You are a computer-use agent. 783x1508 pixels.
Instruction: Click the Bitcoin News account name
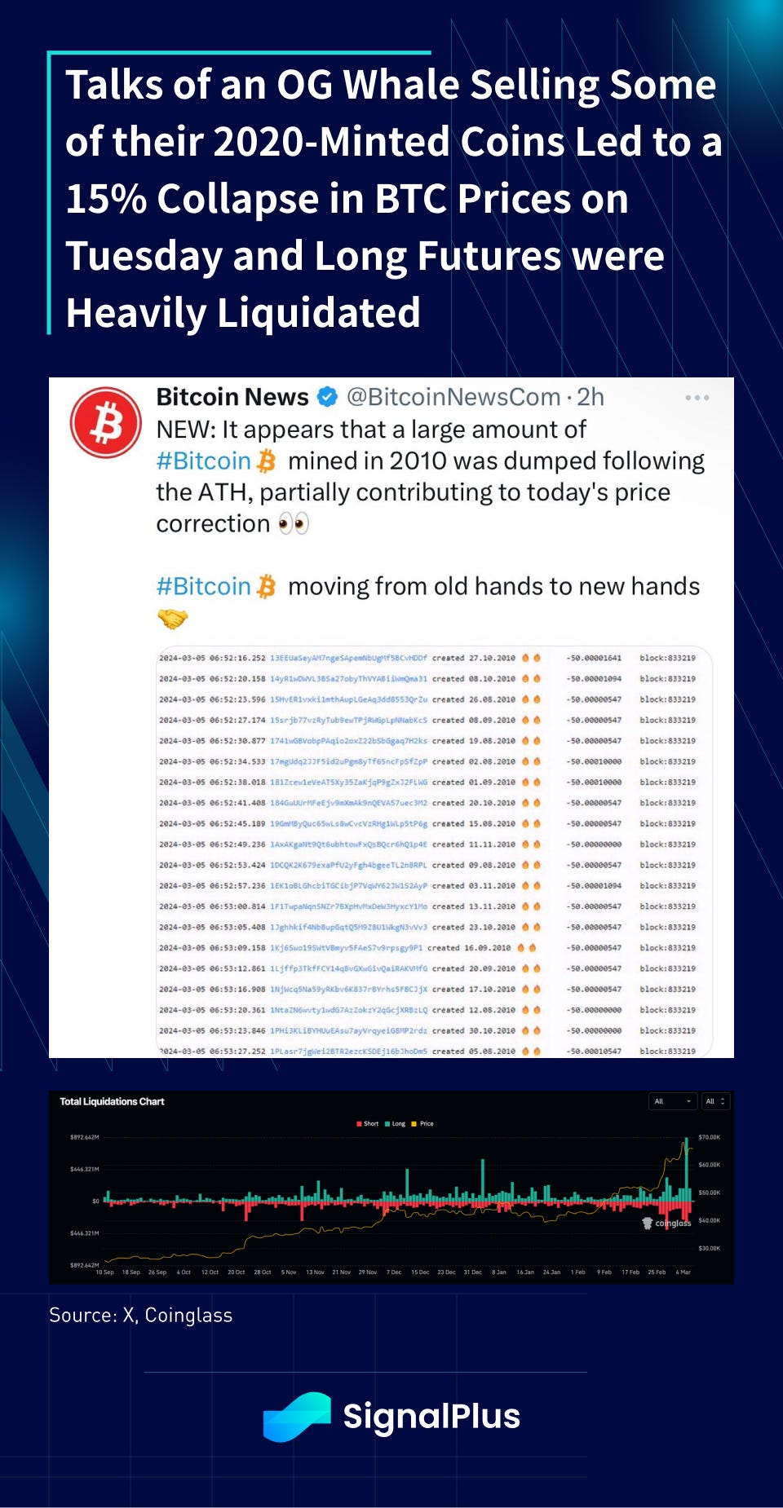pos(232,398)
